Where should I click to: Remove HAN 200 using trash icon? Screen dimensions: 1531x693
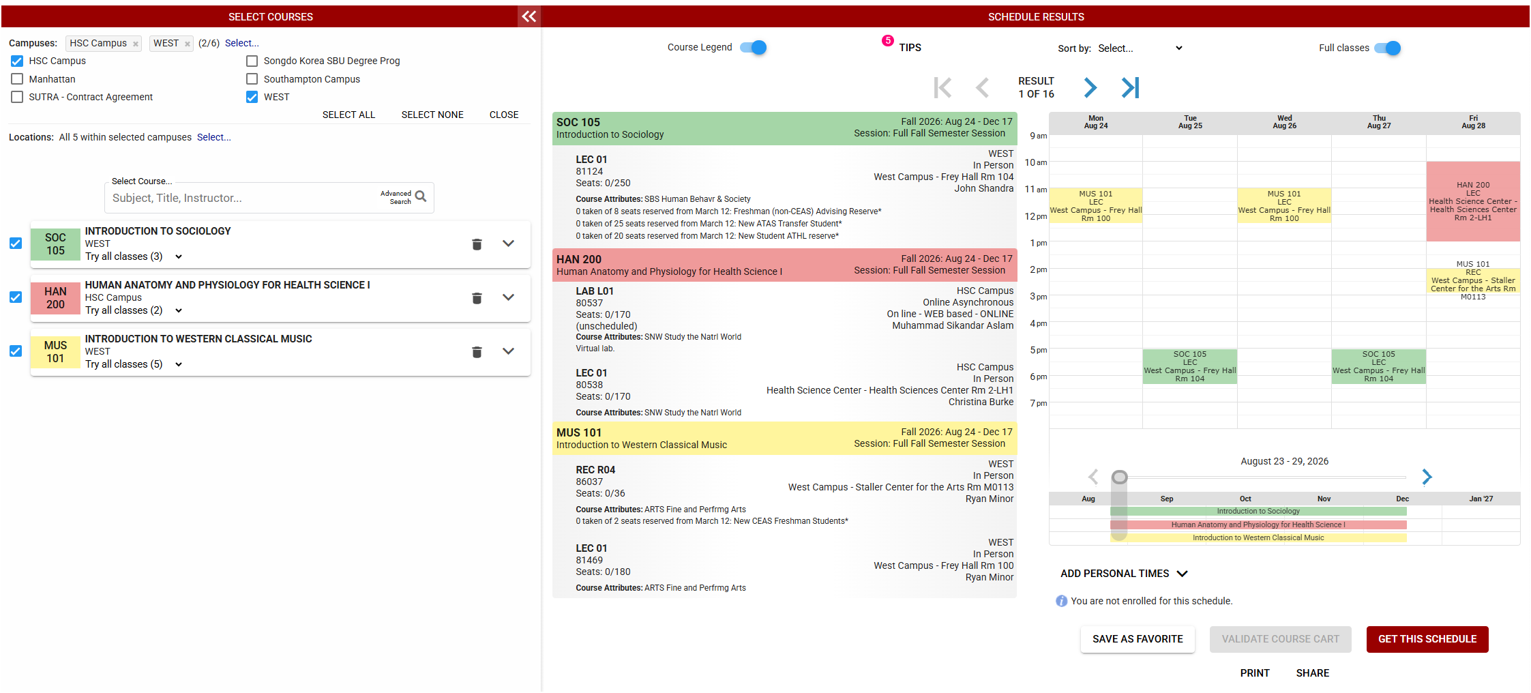477,298
